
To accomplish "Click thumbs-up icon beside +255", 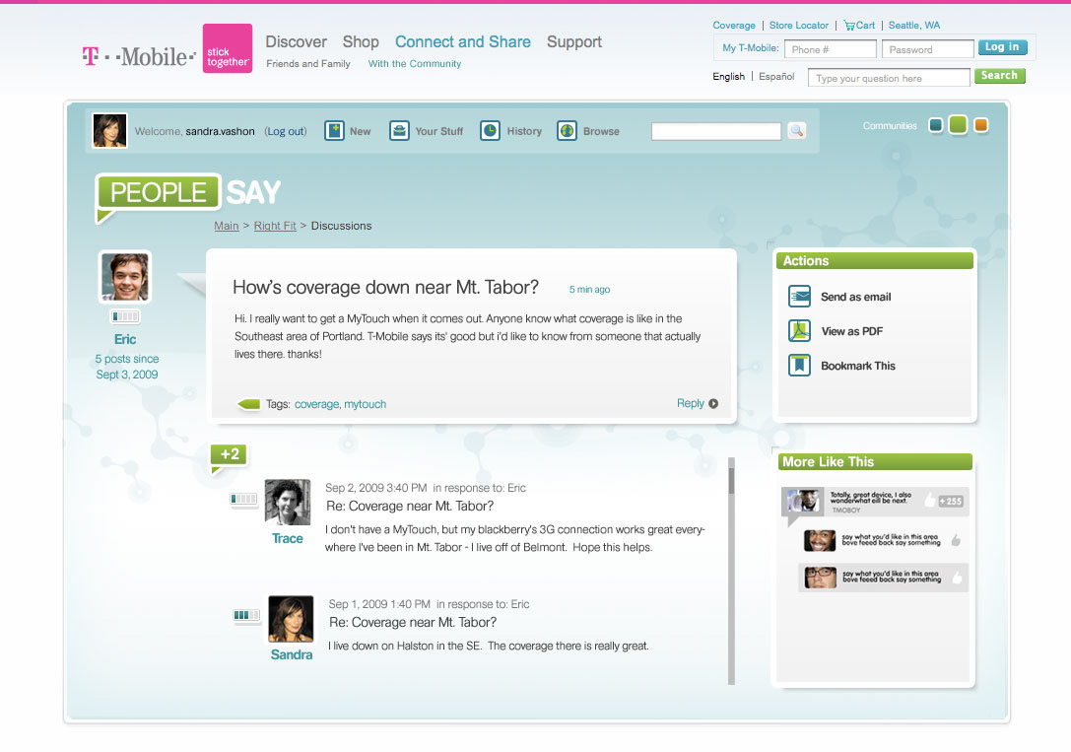I will [929, 500].
